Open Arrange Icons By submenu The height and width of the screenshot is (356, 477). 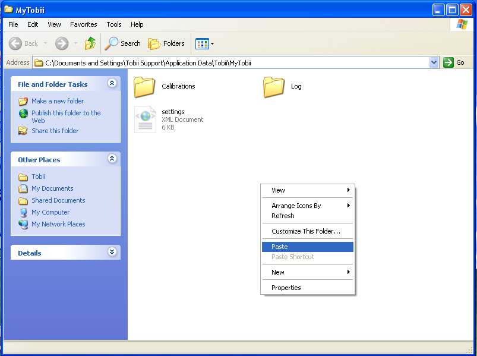[308, 206]
